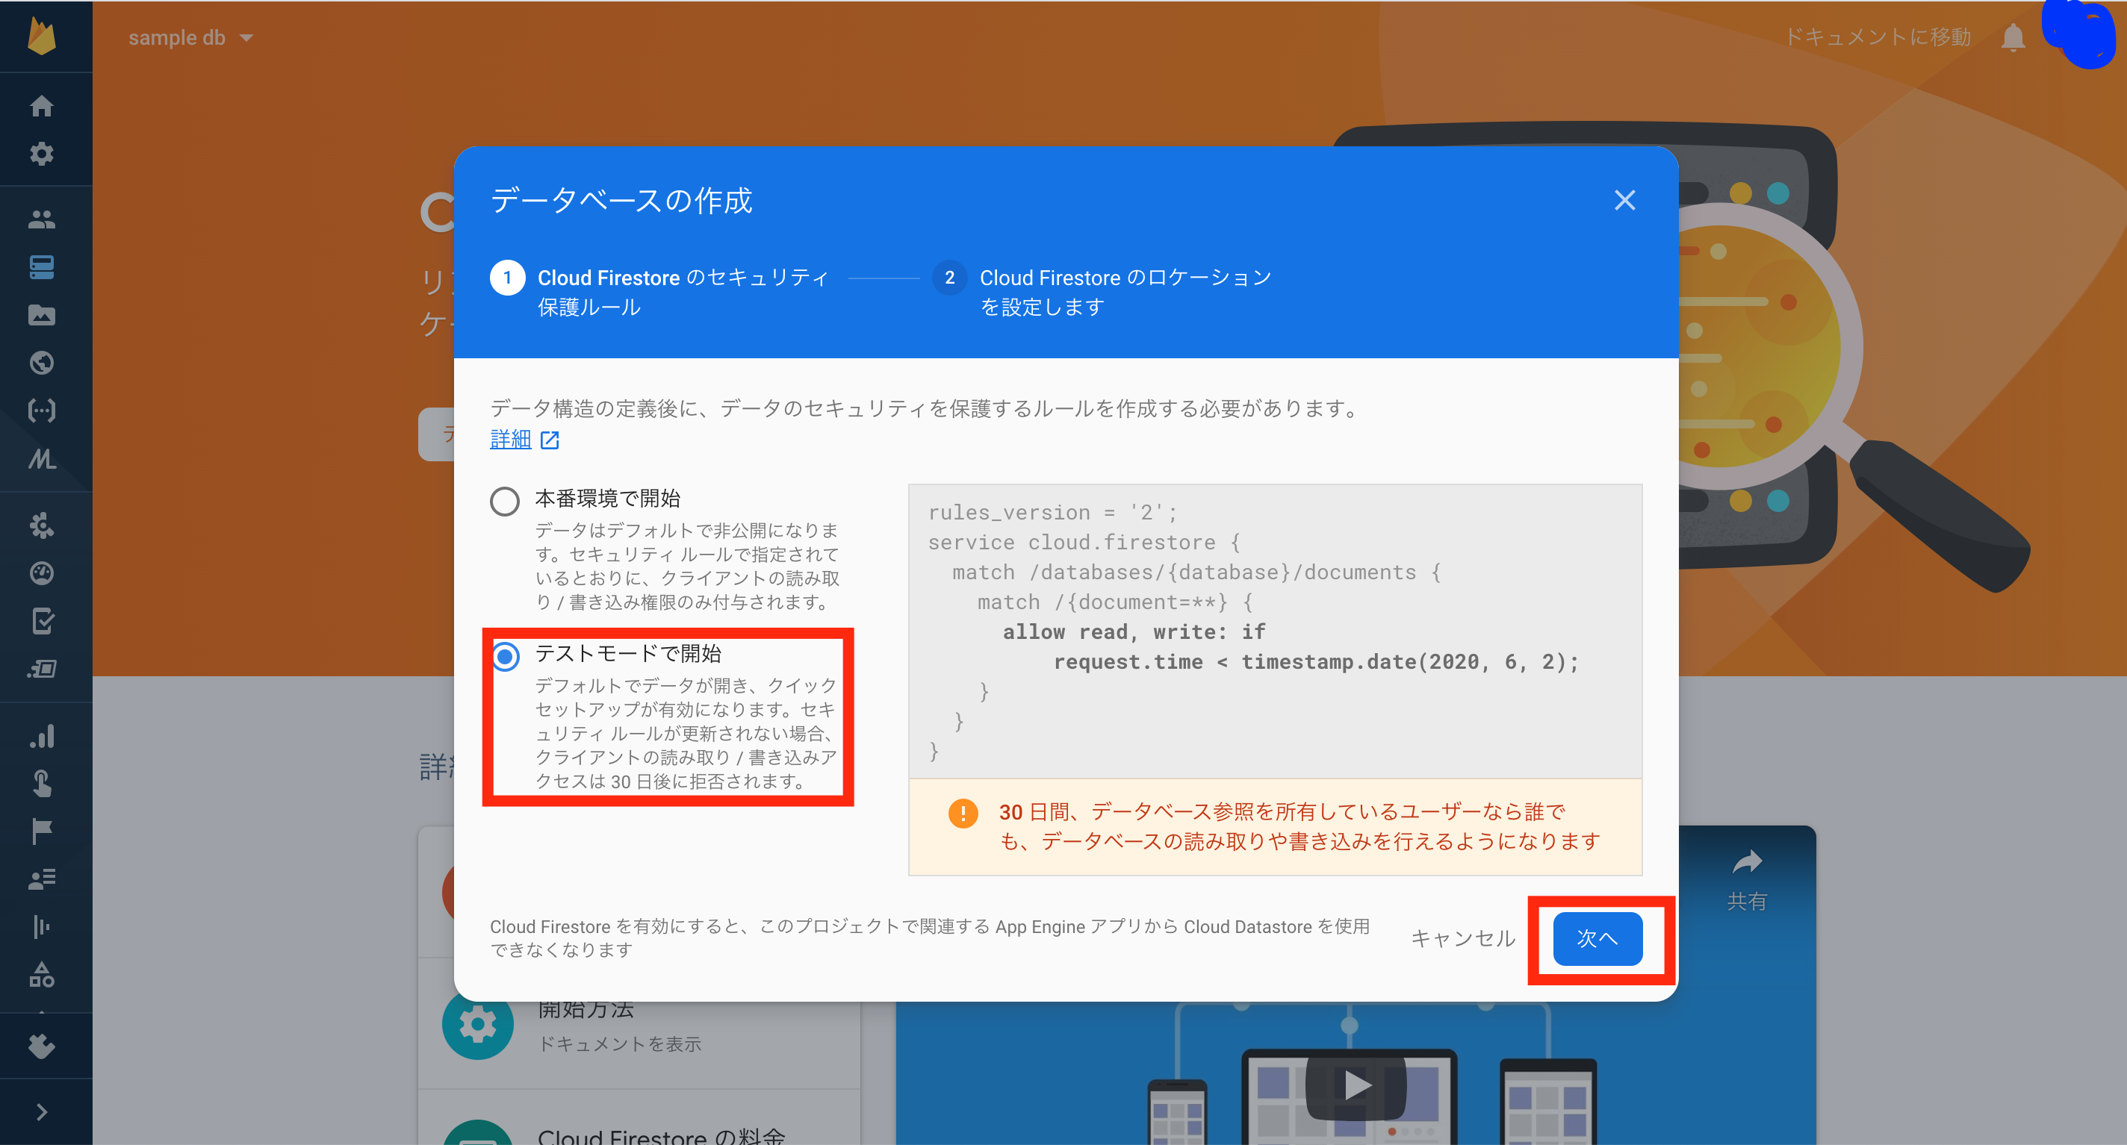Click the notification bell
The width and height of the screenshot is (2127, 1145).
(x=2013, y=37)
